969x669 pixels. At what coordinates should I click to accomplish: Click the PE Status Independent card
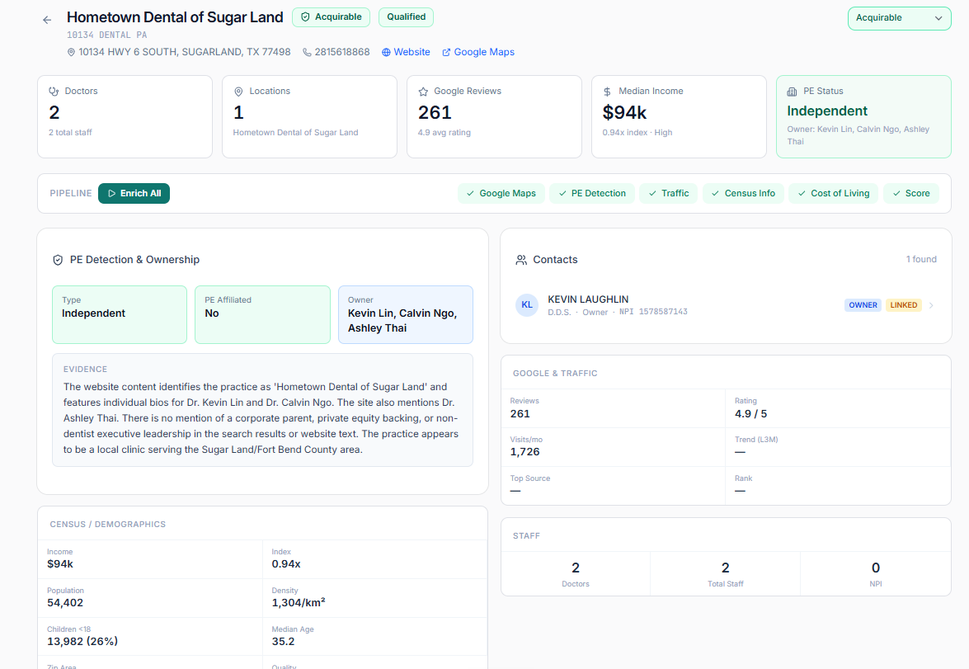pos(863,117)
